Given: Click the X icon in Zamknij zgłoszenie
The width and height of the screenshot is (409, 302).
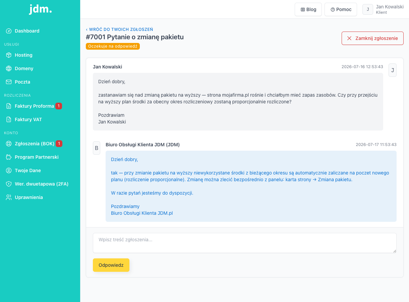Looking at the screenshot, I should (349, 38).
